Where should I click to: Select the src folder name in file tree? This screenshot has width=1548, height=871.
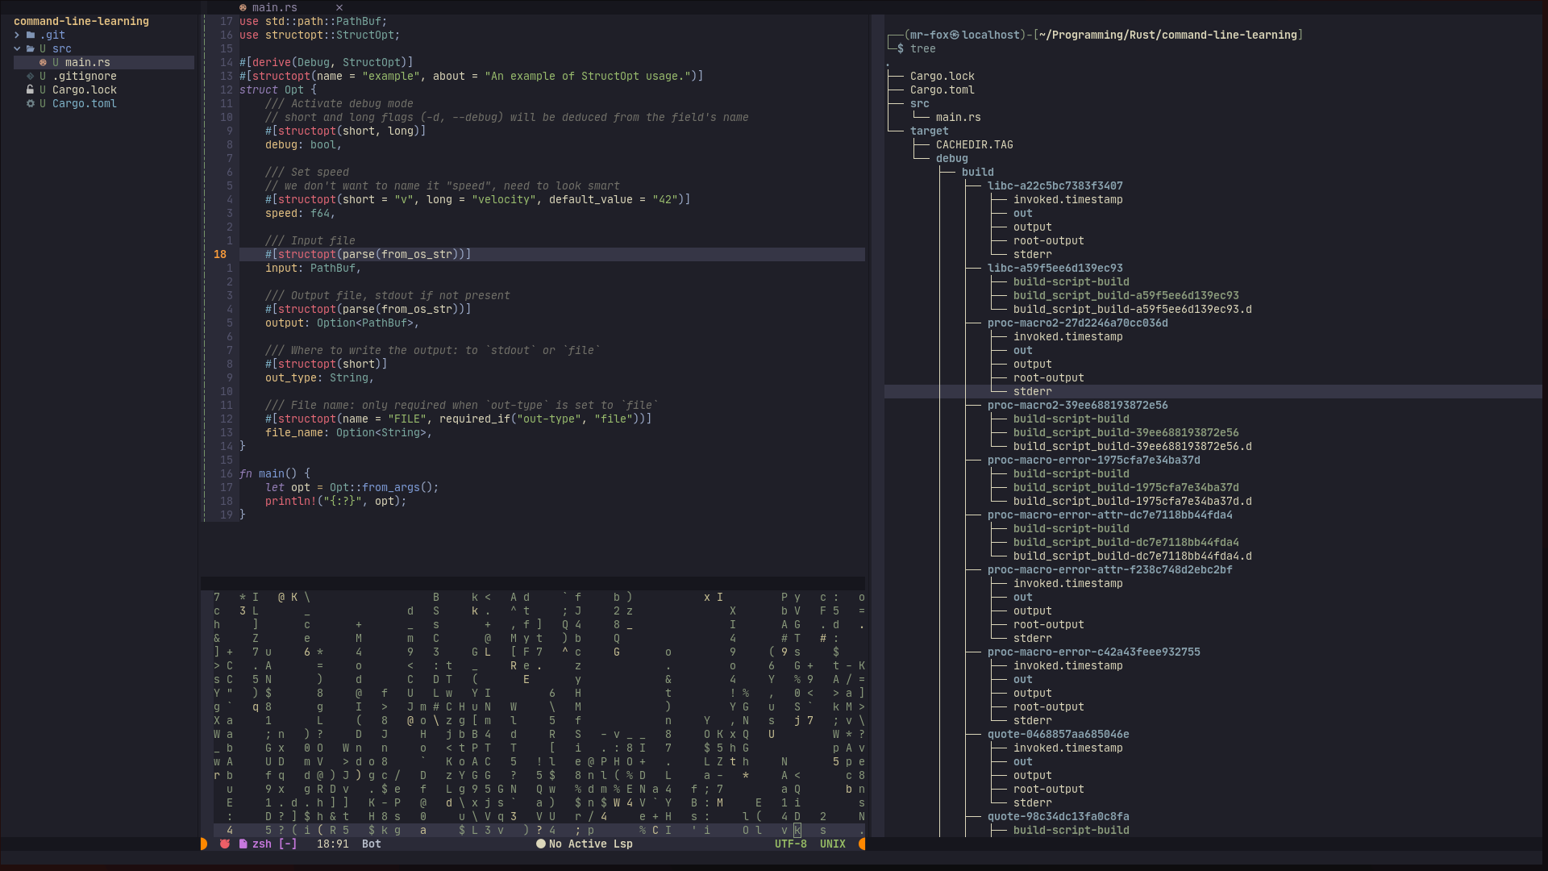(x=62, y=48)
